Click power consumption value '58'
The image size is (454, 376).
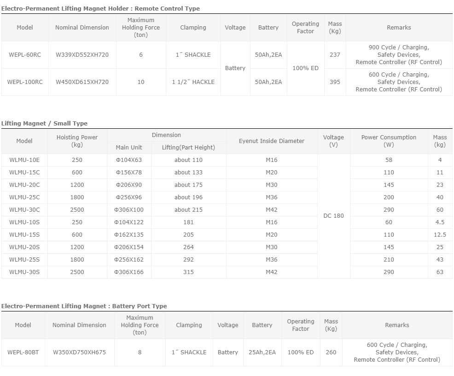pyautogui.click(x=389, y=160)
